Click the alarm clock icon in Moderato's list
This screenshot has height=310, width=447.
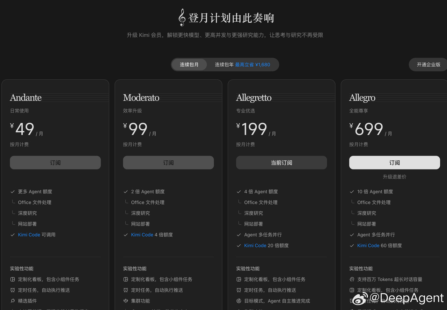click(126, 290)
